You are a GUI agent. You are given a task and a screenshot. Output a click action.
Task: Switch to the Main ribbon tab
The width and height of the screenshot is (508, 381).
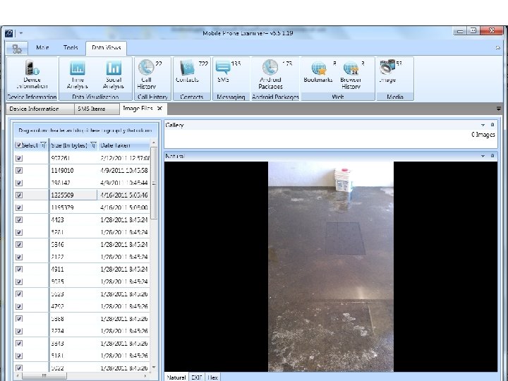pyautogui.click(x=42, y=48)
